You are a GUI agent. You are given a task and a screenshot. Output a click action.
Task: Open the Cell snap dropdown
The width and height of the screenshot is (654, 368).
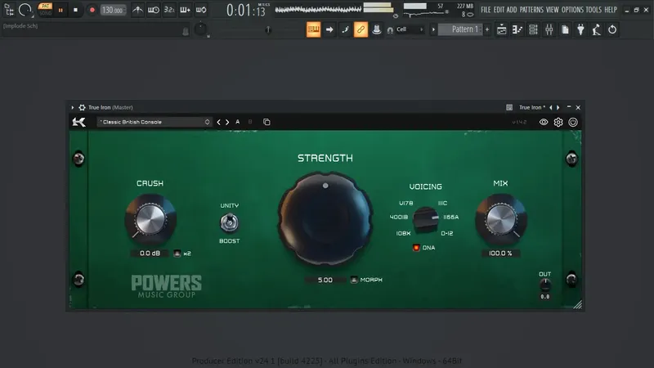coord(410,29)
